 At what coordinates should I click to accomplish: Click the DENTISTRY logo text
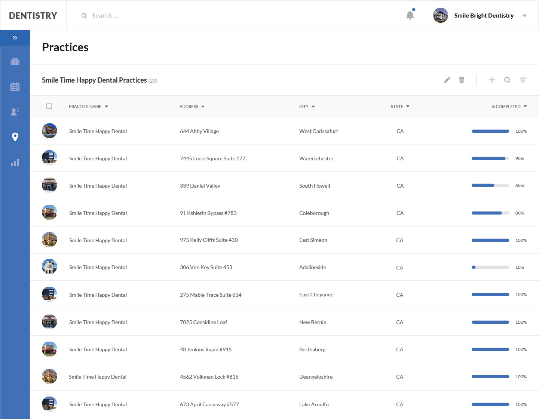pyautogui.click(x=33, y=16)
